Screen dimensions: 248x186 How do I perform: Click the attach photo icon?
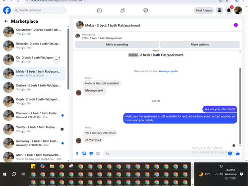pyautogui.click(x=84, y=153)
